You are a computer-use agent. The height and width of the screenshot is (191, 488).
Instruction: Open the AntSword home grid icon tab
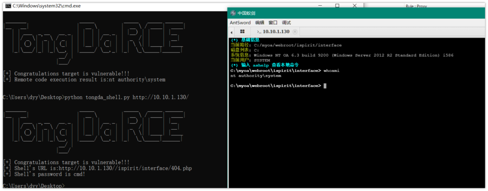pyautogui.click(x=243, y=31)
